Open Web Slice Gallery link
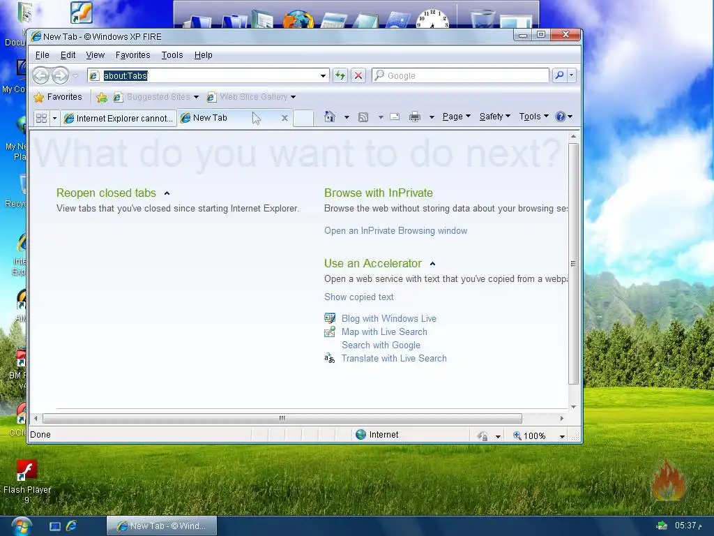Viewport: 714px width, 536px height. click(x=248, y=97)
